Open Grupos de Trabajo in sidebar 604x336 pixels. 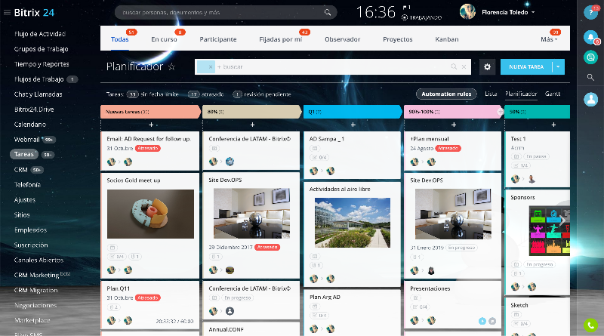pyautogui.click(x=42, y=49)
